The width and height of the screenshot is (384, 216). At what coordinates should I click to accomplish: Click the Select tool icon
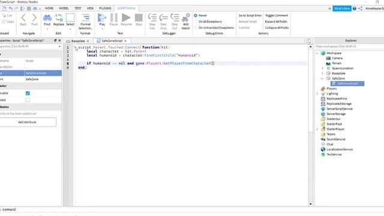point(70,18)
